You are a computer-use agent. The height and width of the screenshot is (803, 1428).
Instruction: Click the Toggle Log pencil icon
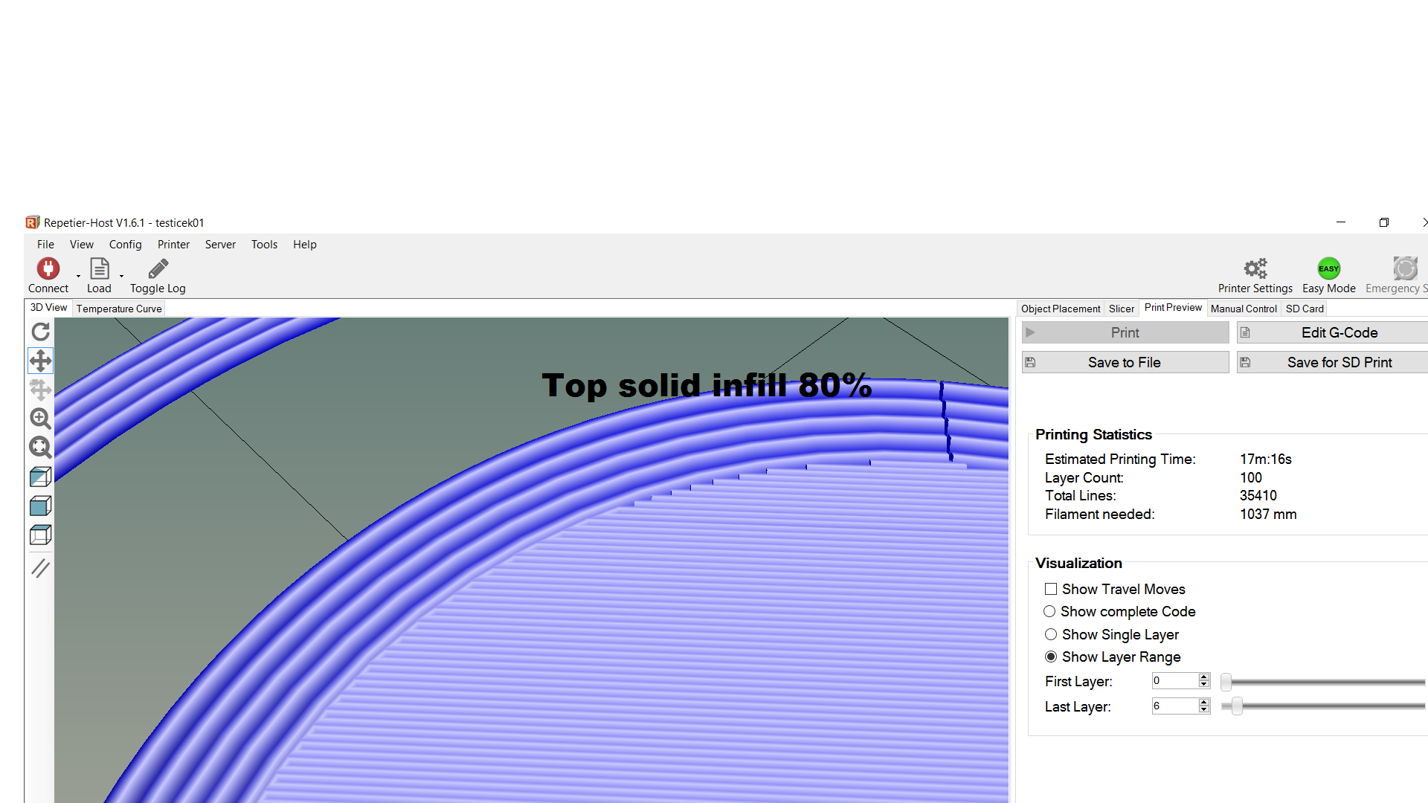coord(158,268)
